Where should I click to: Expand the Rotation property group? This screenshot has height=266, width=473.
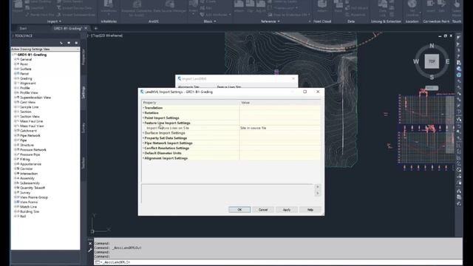[x=143, y=113]
